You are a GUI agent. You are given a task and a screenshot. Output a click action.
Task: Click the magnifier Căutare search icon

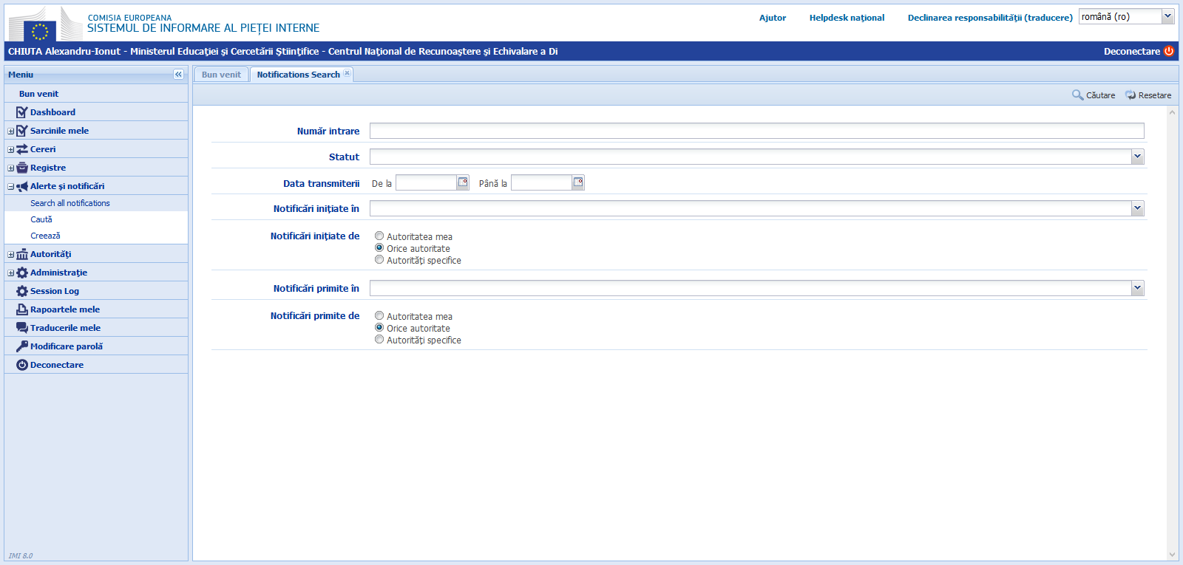[1077, 95]
